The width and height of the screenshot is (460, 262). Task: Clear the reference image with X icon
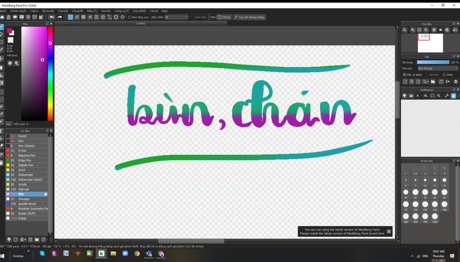pyautogui.click(x=418, y=96)
